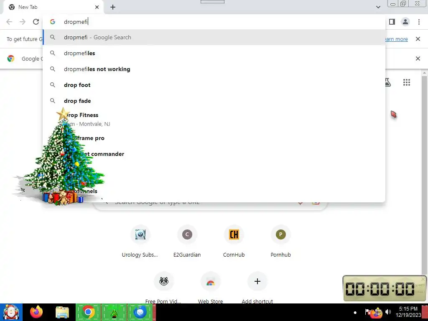Screen dimensions: 428x321
Task: Open the taskbar clock showing 5:15 PM
Action: tap(408, 312)
